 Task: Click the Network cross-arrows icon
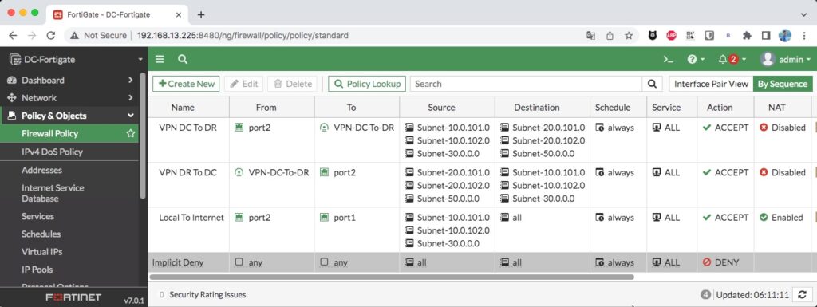[12, 98]
